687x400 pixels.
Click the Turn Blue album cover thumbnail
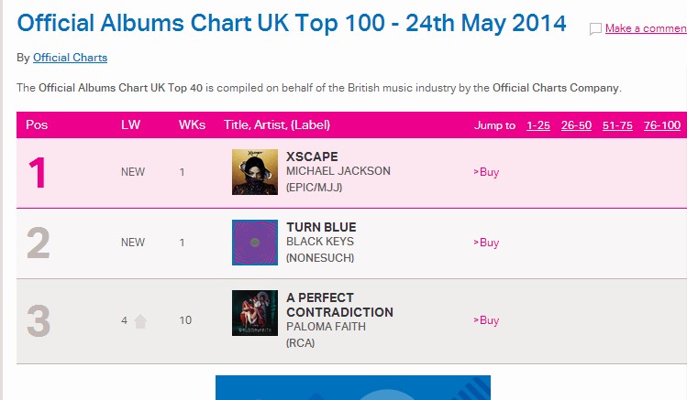255,243
